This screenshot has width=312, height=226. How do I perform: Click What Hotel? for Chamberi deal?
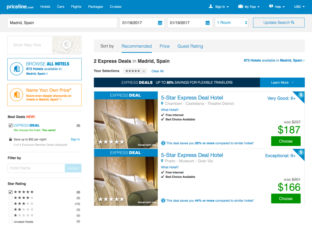170,110
